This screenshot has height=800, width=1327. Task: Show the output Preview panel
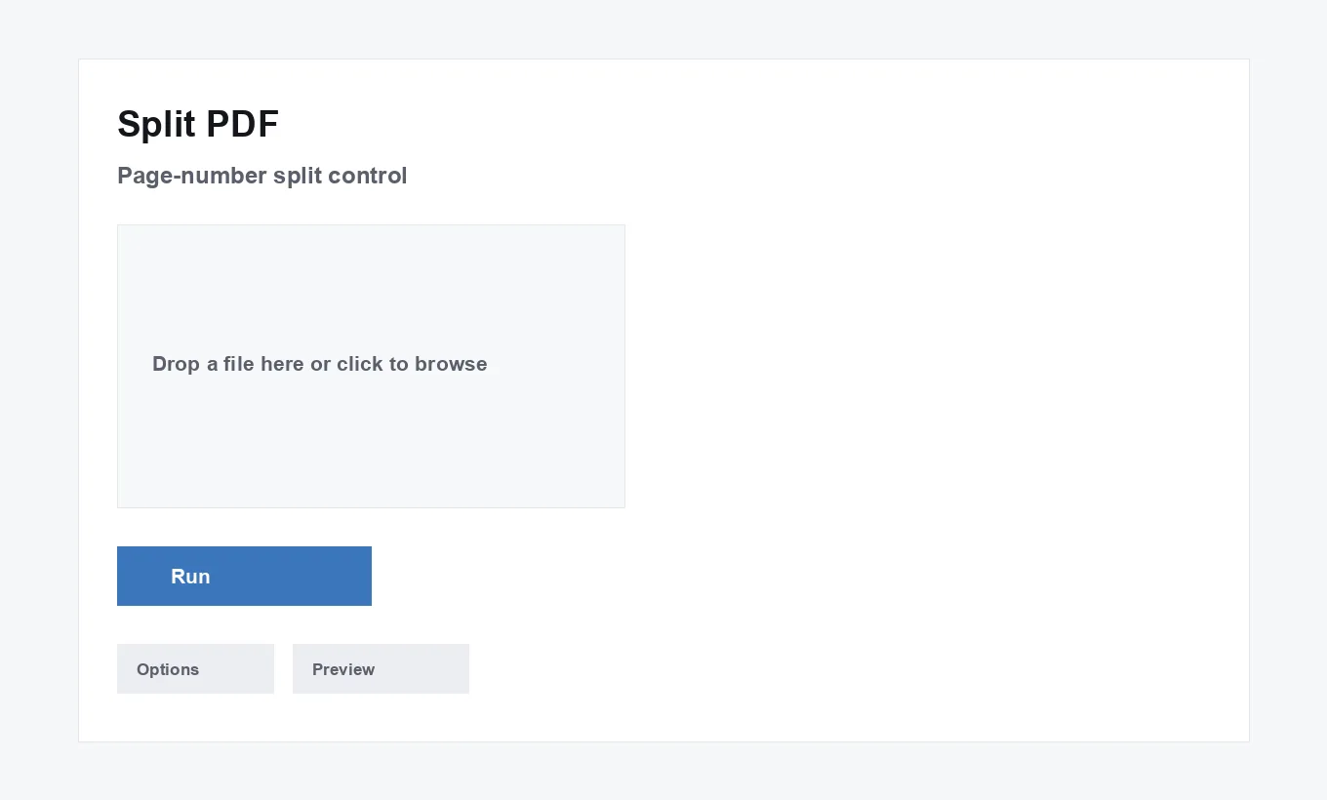click(381, 668)
